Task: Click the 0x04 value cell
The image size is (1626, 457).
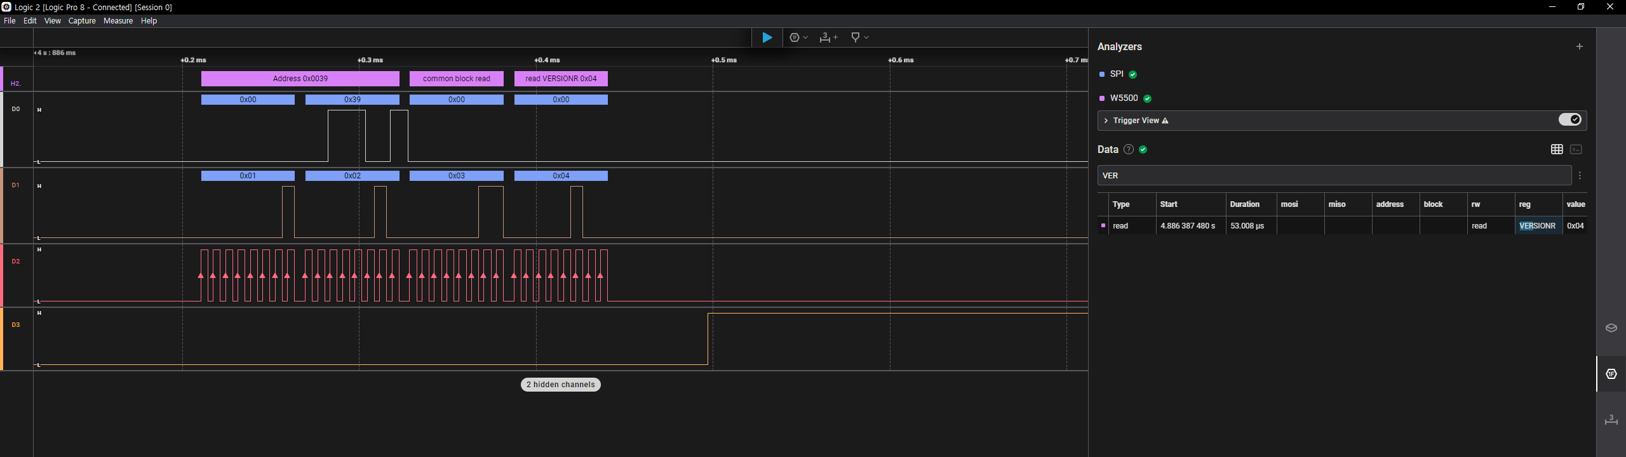Action: tap(1575, 226)
